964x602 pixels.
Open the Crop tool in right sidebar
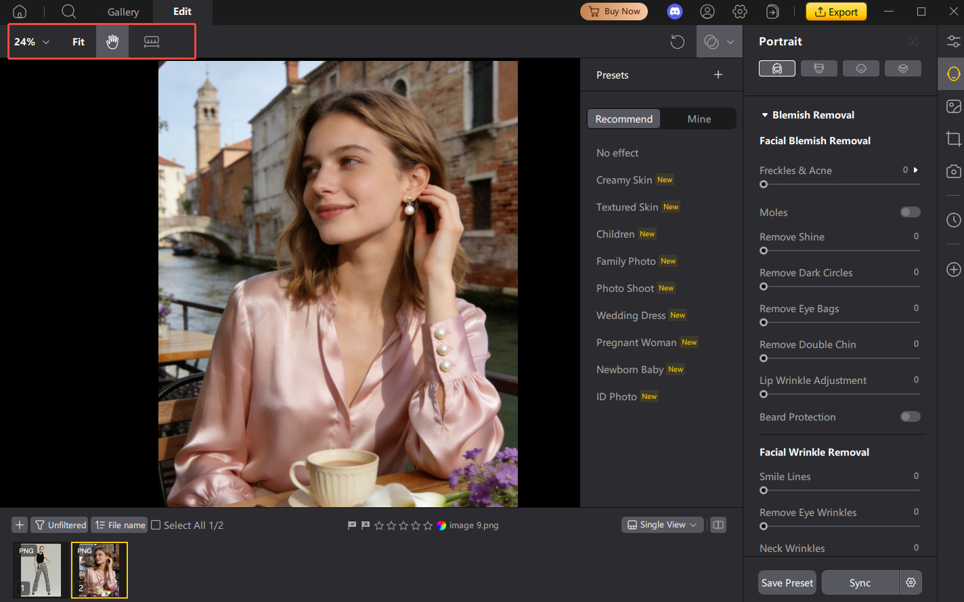coord(953,139)
